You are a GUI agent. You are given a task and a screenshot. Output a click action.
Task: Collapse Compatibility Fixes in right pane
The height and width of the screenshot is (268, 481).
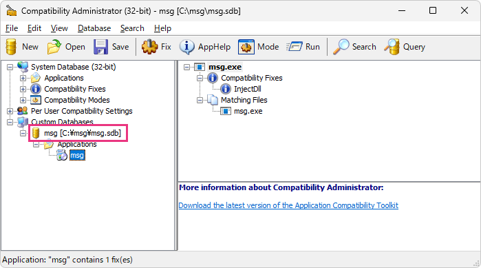(x=200, y=78)
